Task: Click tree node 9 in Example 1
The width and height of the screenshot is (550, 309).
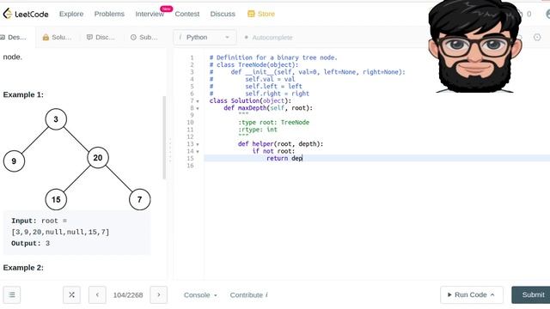Action: (14, 161)
